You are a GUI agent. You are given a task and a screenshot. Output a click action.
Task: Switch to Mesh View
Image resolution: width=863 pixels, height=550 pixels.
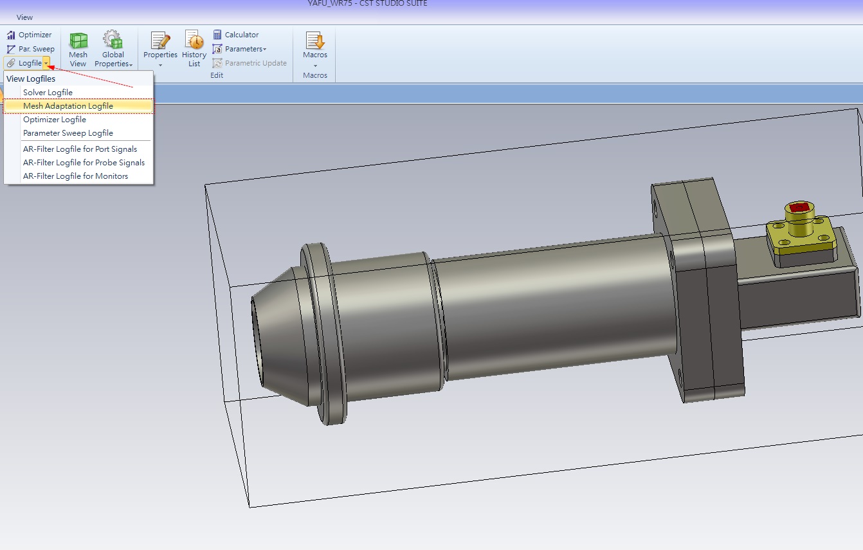78,49
